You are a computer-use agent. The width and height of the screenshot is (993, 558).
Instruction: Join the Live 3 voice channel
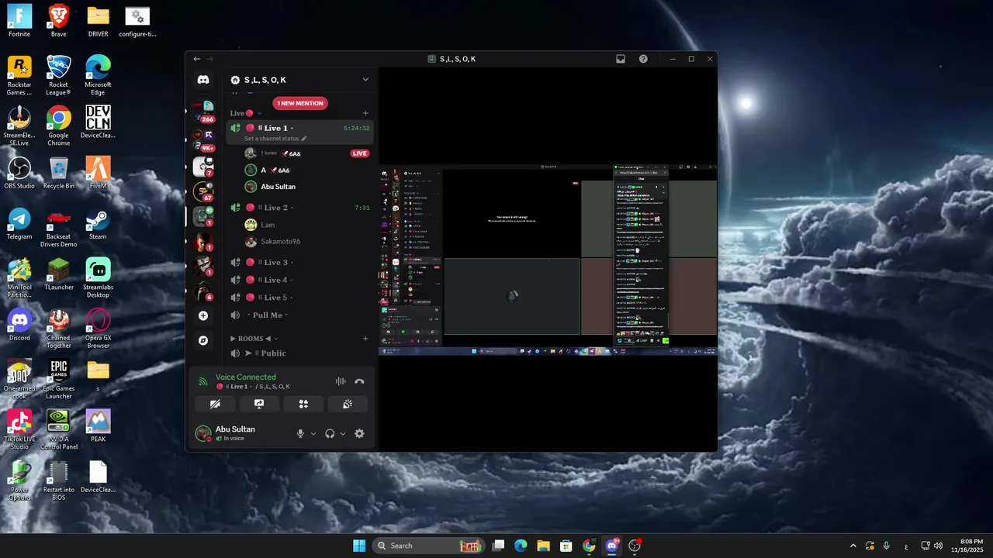click(x=300, y=263)
